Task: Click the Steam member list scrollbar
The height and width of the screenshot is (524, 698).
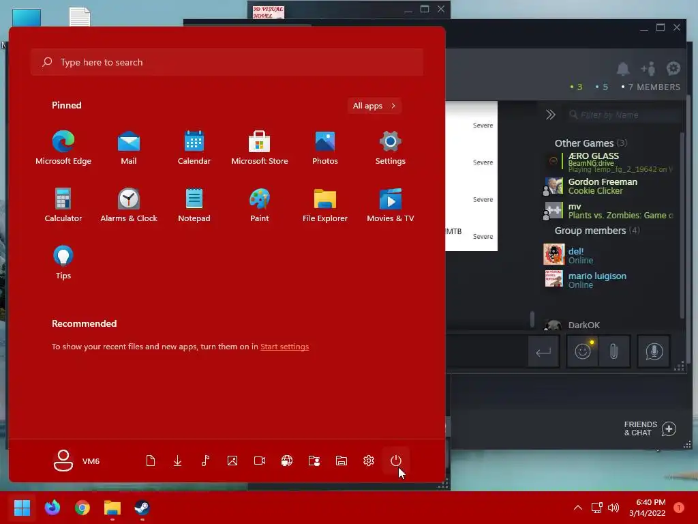Action: tap(682, 225)
